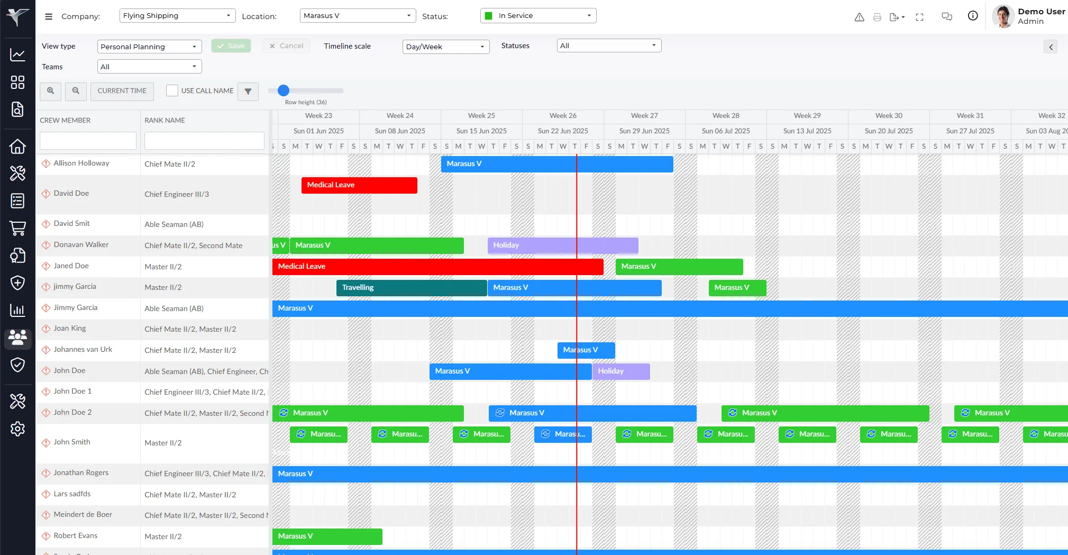Open the warning alerts triangle icon
The image size is (1068, 555).
(859, 17)
